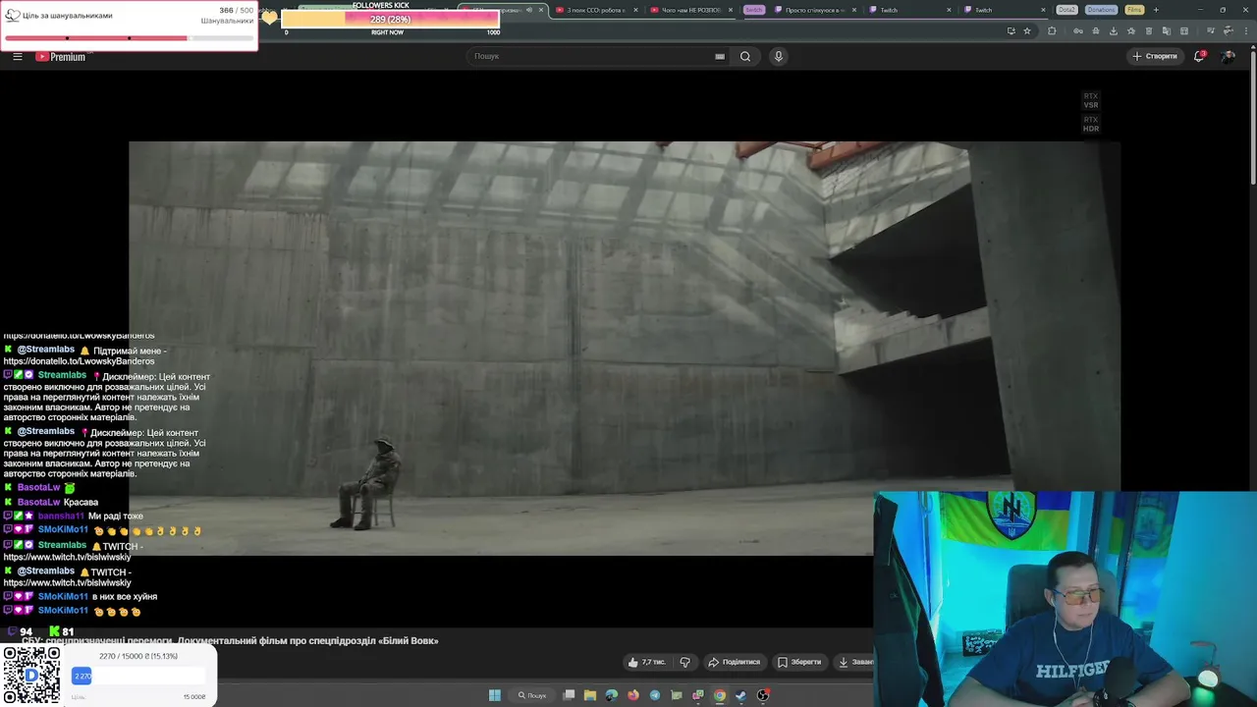Open the YouTube account avatar menu

click(1229, 56)
